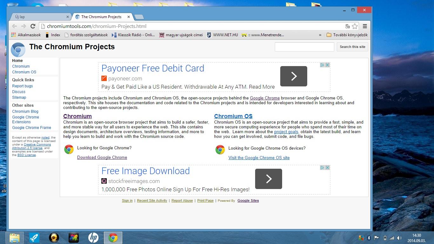Viewport: 434px width, 244px height.
Task: Open a new tab with the new-tab button
Action: tap(139, 17)
